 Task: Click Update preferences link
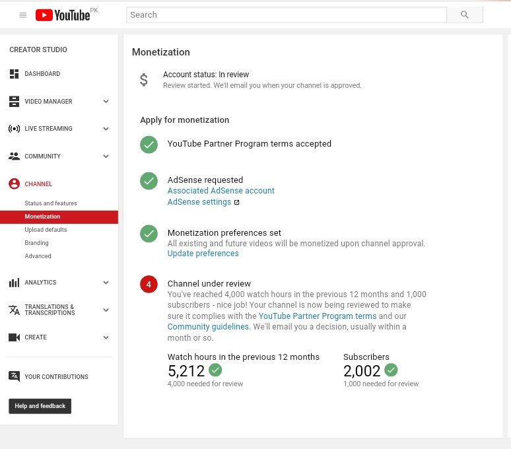[x=203, y=254]
